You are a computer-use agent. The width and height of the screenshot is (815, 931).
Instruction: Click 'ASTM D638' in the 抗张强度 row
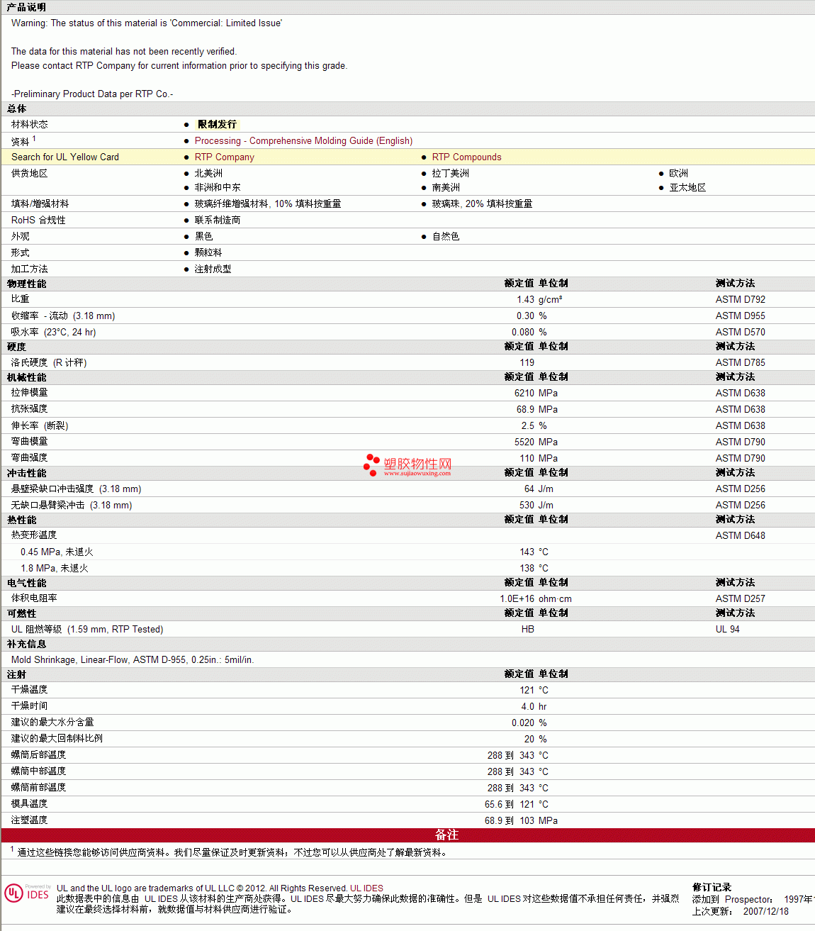[x=740, y=410]
